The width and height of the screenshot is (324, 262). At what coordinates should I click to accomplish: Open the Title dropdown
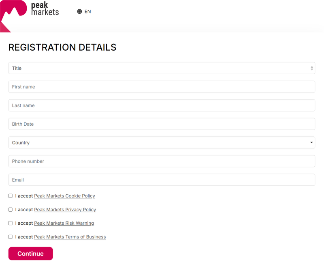(162, 68)
